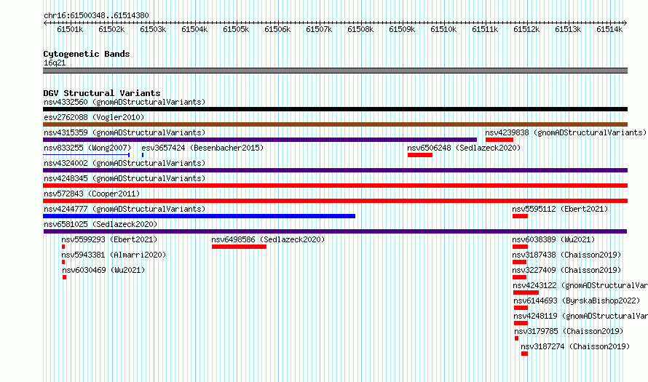Click thin blue nsv833255 variant line
Image resolution: width=648 pixels, height=382 pixels.
(87, 155)
